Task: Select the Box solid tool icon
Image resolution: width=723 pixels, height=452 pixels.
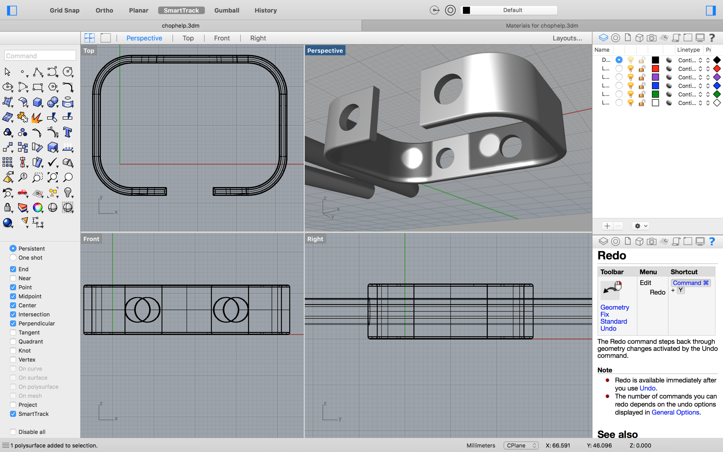Action: [x=38, y=102]
